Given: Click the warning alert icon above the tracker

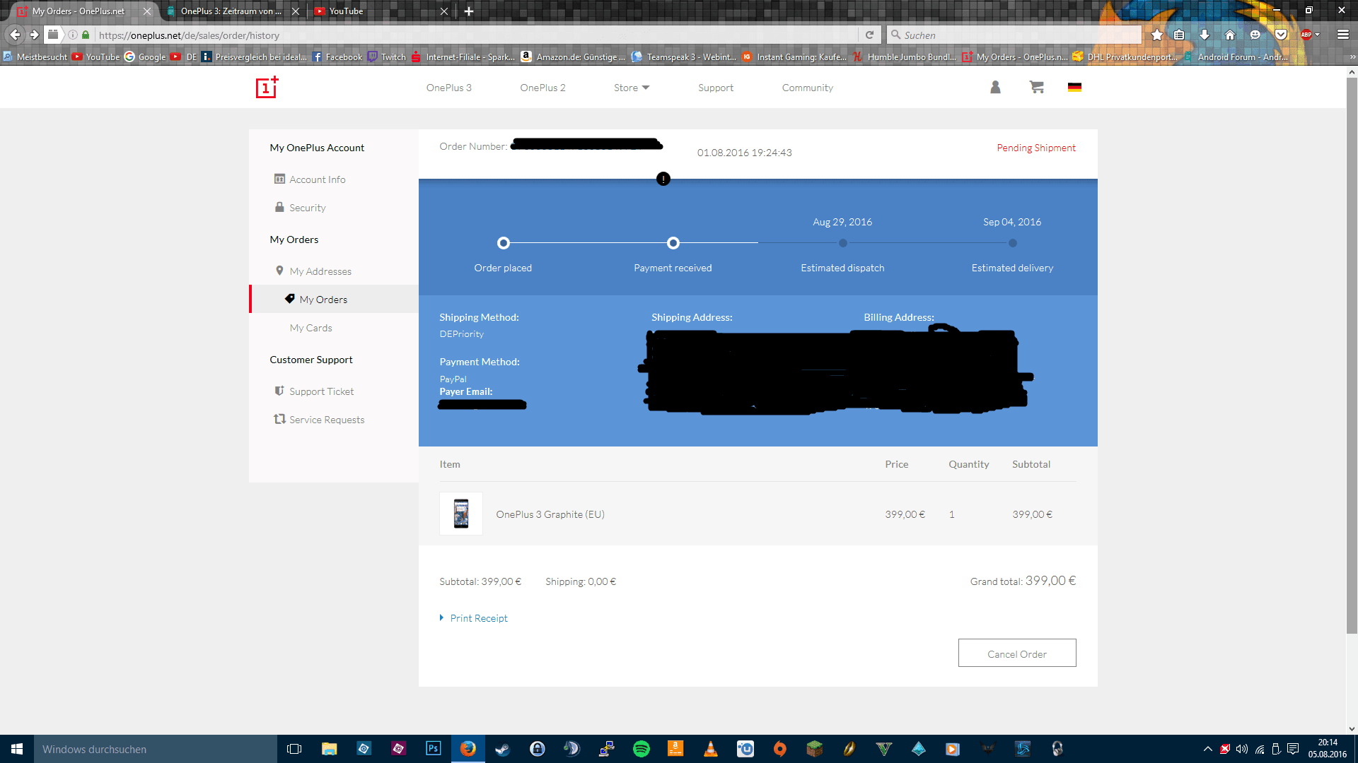Looking at the screenshot, I should 663,179.
